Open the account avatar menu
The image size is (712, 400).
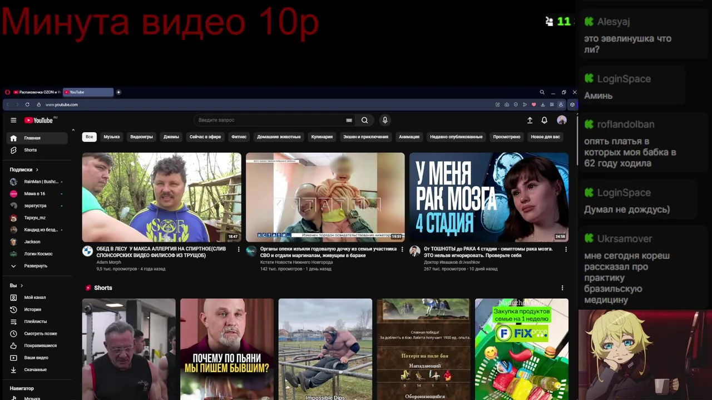[562, 120]
